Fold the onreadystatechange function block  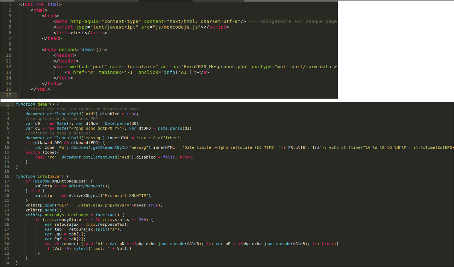point(12,215)
